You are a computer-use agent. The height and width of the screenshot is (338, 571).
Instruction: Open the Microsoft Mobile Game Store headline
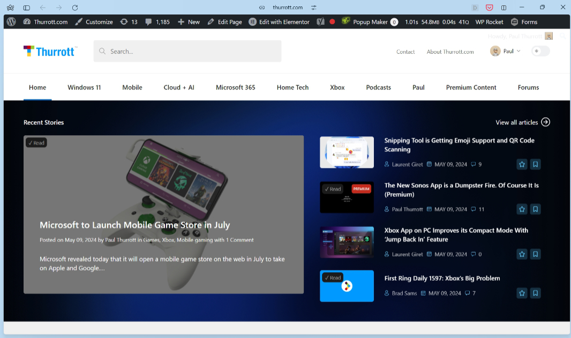(x=134, y=225)
